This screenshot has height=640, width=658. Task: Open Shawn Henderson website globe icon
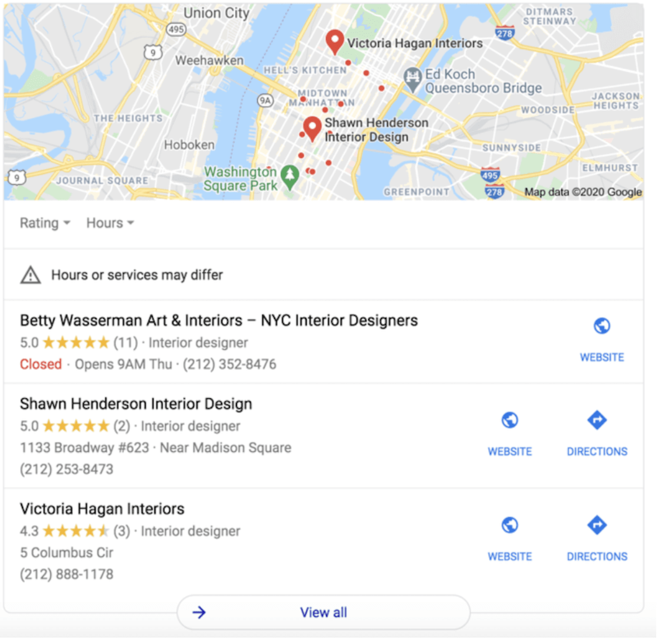pyautogui.click(x=510, y=420)
